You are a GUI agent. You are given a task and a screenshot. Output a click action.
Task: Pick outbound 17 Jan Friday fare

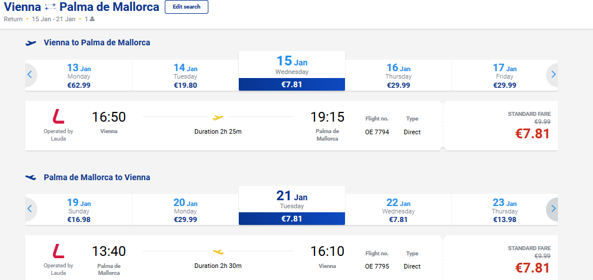tap(499, 75)
